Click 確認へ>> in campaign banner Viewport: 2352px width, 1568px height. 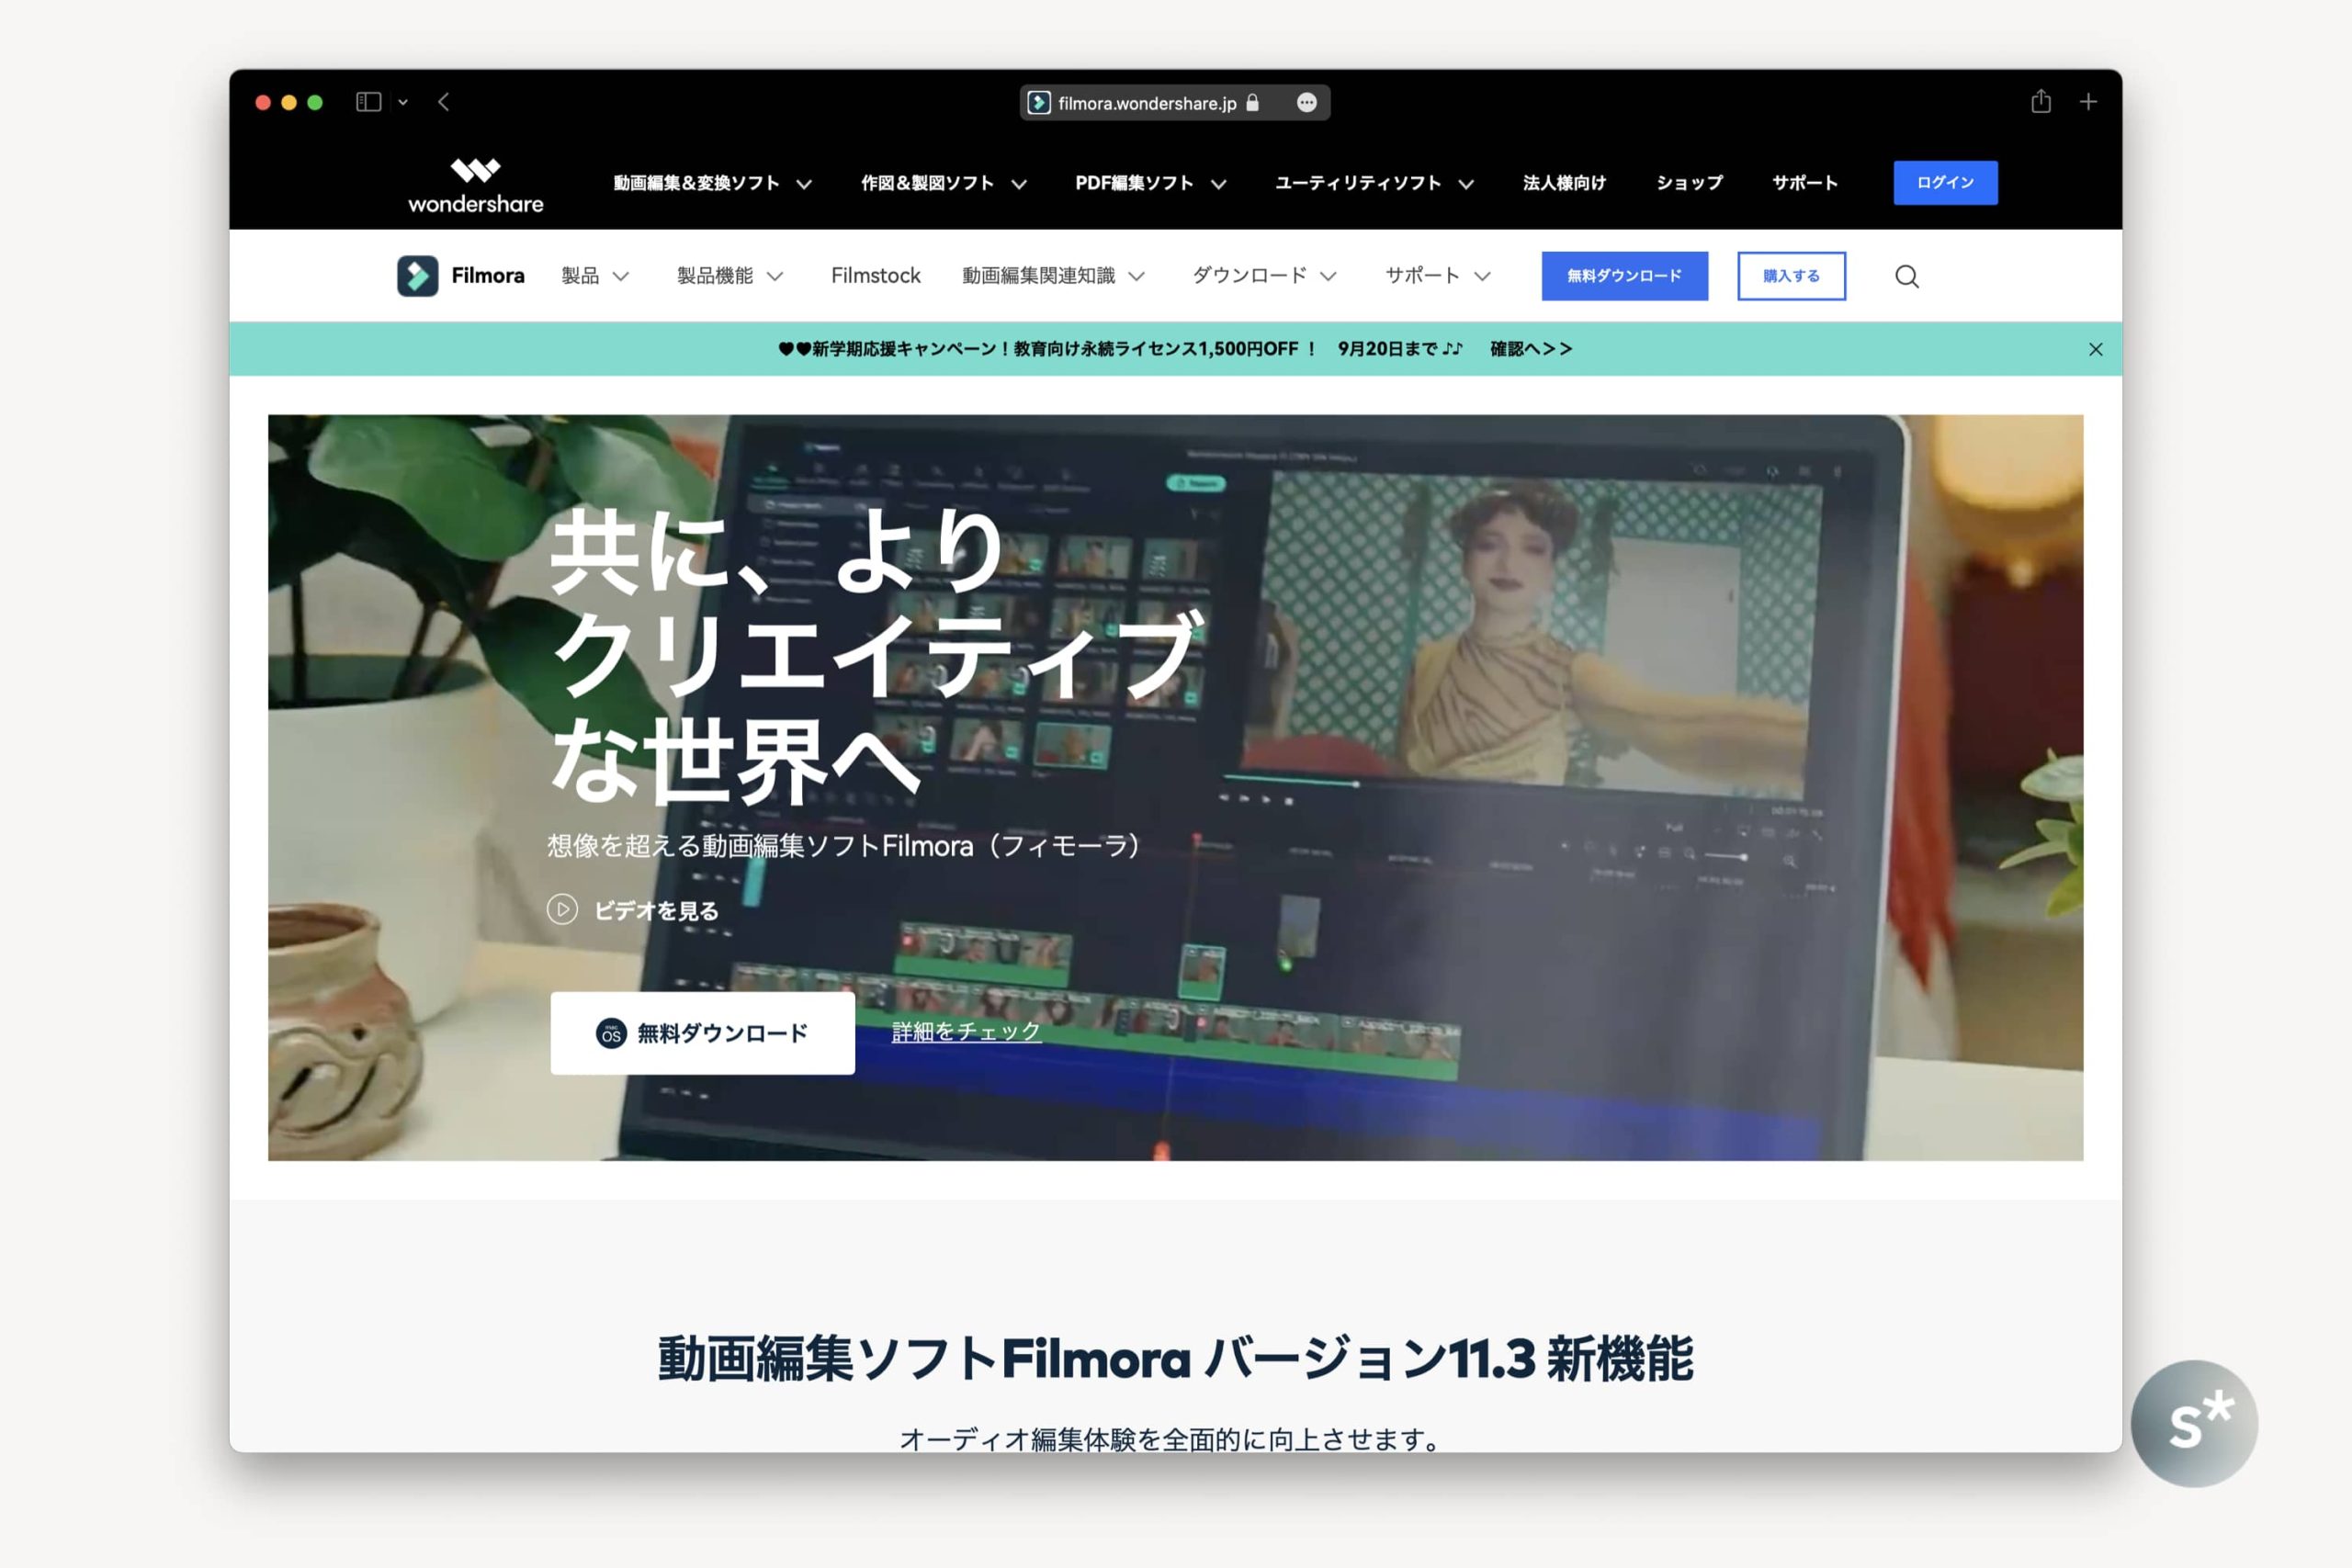[1531, 349]
